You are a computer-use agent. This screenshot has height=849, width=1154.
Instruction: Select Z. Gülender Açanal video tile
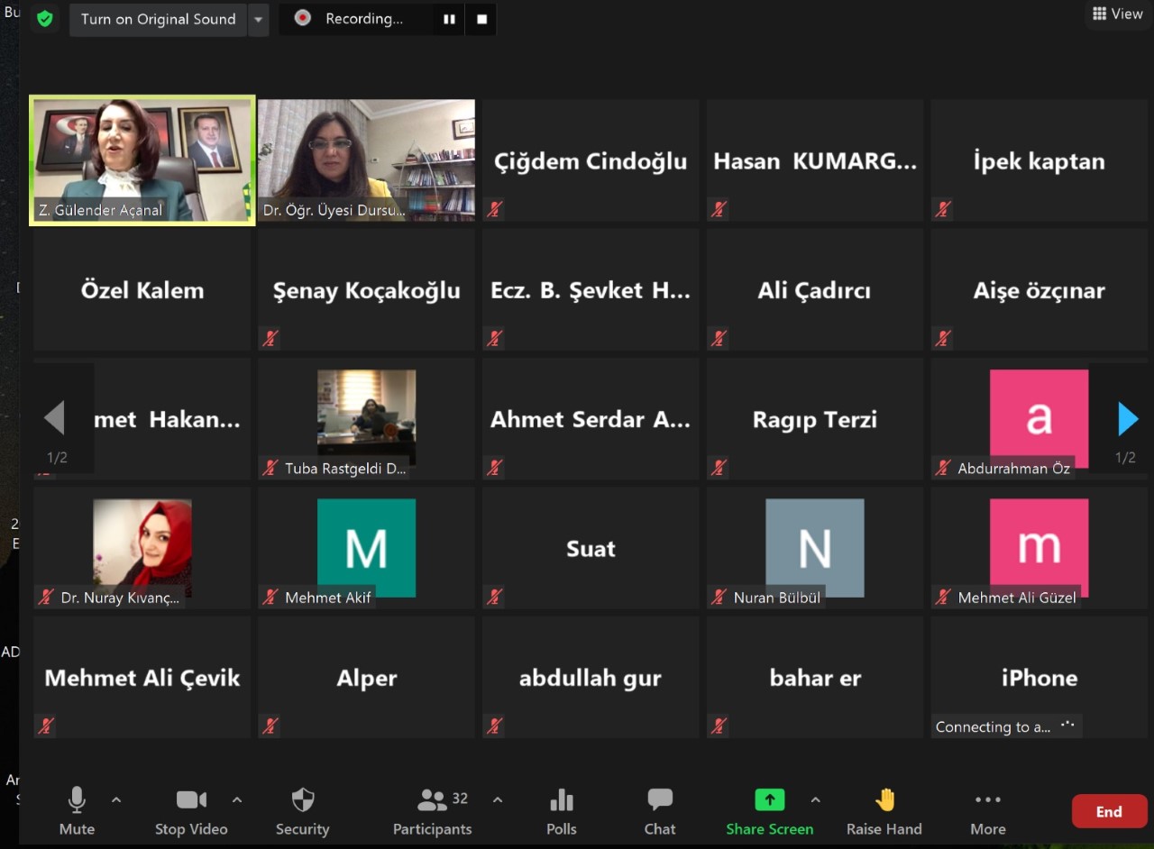(x=142, y=160)
